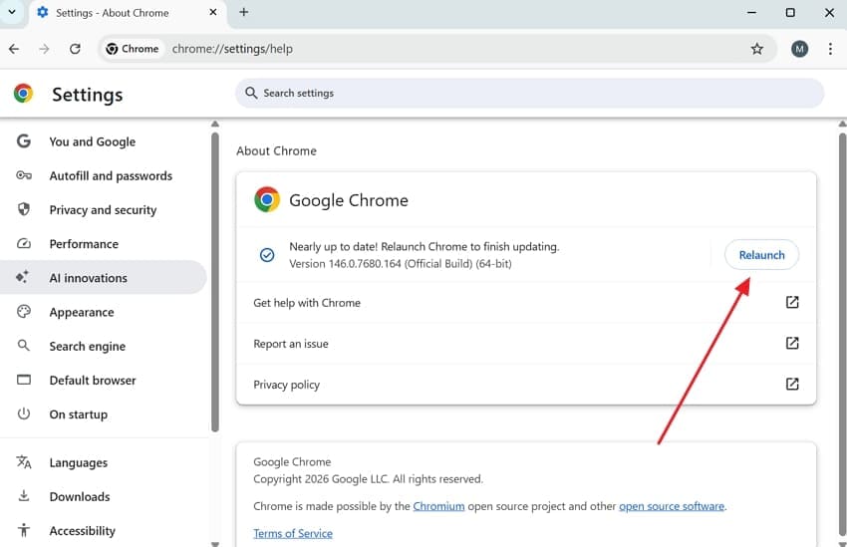Click the Relaunch button

[x=761, y=255]
